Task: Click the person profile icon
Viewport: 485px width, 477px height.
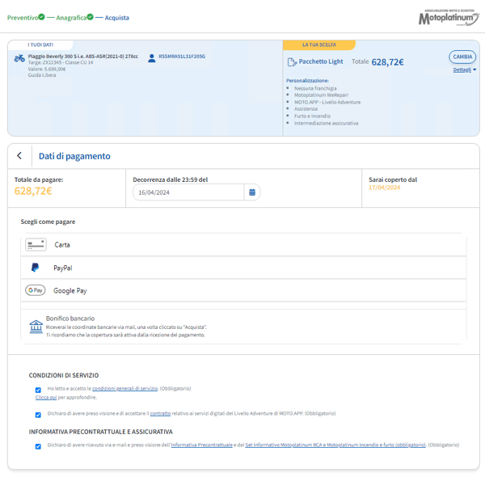Action: click(152, 58)
